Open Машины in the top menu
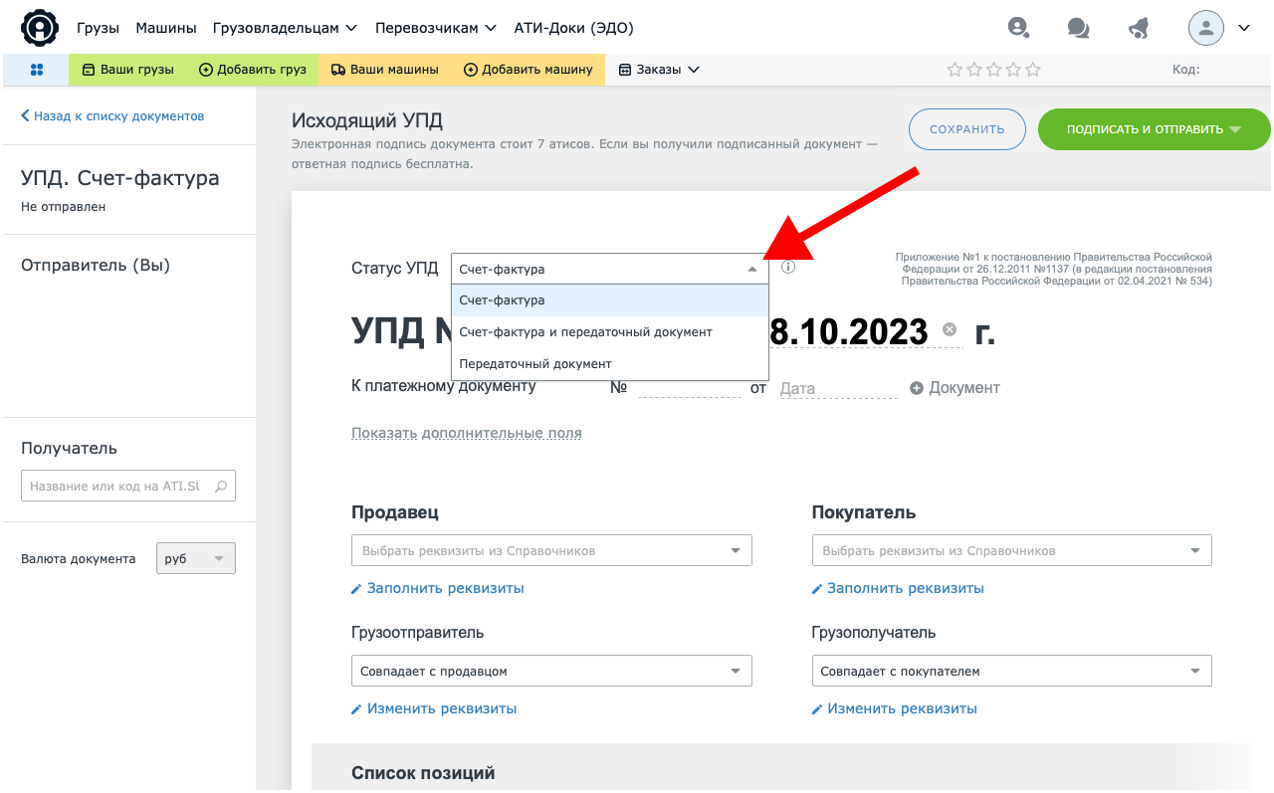1274x793 pixels. point(166,28)
